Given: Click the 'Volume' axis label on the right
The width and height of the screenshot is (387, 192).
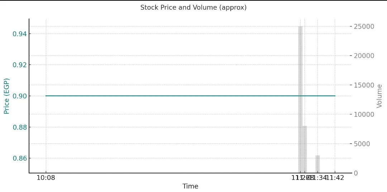Looking at the screenshot, I should point(379,96).
